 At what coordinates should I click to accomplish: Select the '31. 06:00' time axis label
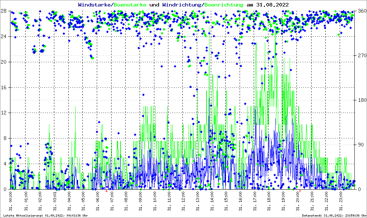97,202
